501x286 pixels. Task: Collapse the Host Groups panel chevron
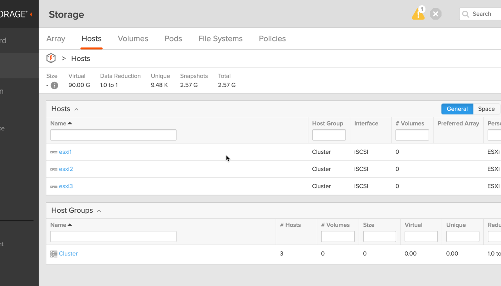point(99,211)
